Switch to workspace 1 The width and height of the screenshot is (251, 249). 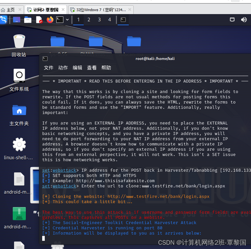[x=78, y=20]
